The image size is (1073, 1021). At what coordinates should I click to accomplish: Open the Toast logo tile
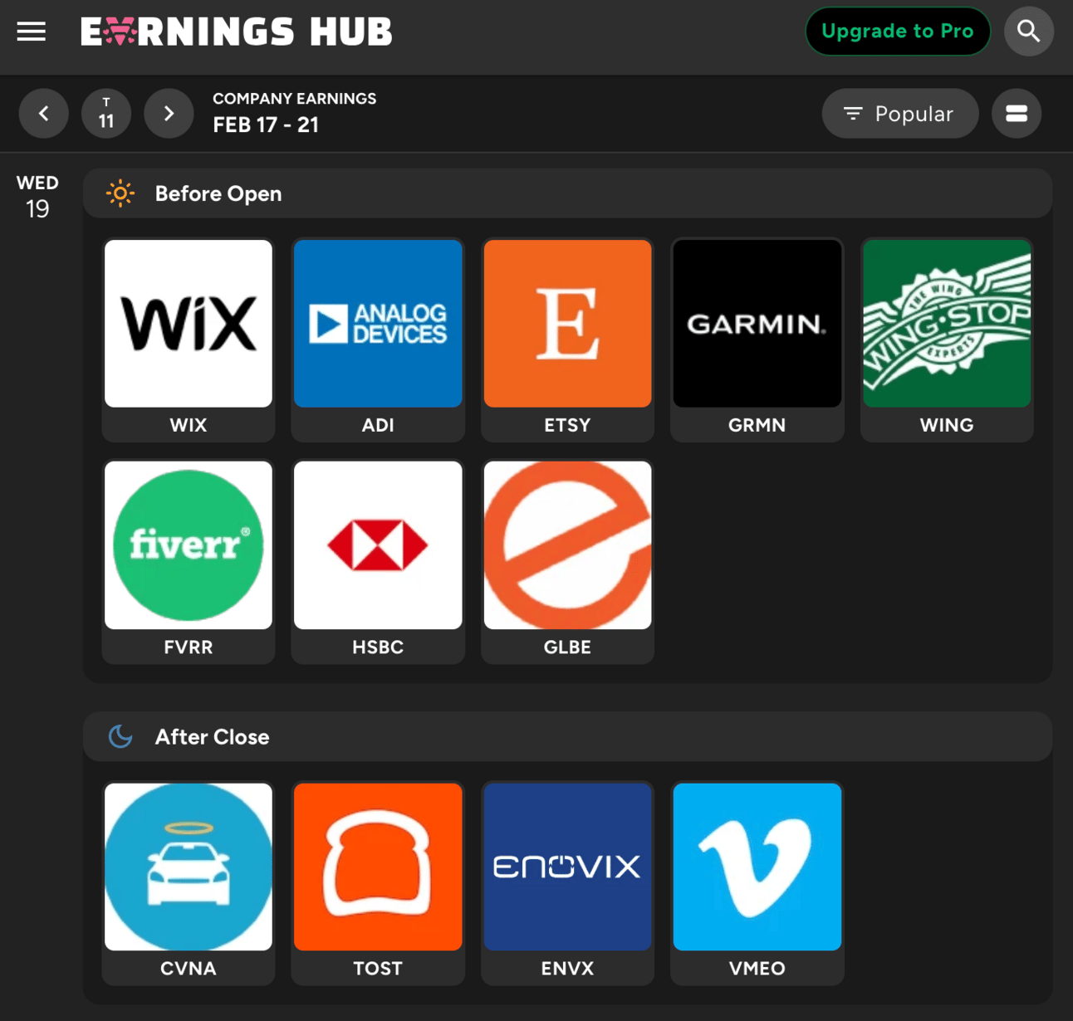(x=378, y=867)
